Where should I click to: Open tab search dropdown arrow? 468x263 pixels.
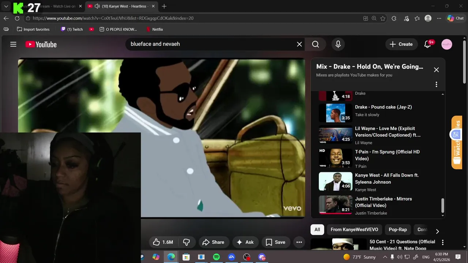6,6
